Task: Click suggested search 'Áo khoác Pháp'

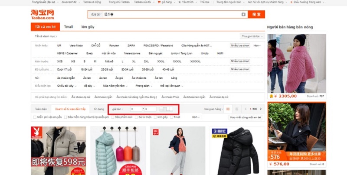Action: [x=170, y=97]
